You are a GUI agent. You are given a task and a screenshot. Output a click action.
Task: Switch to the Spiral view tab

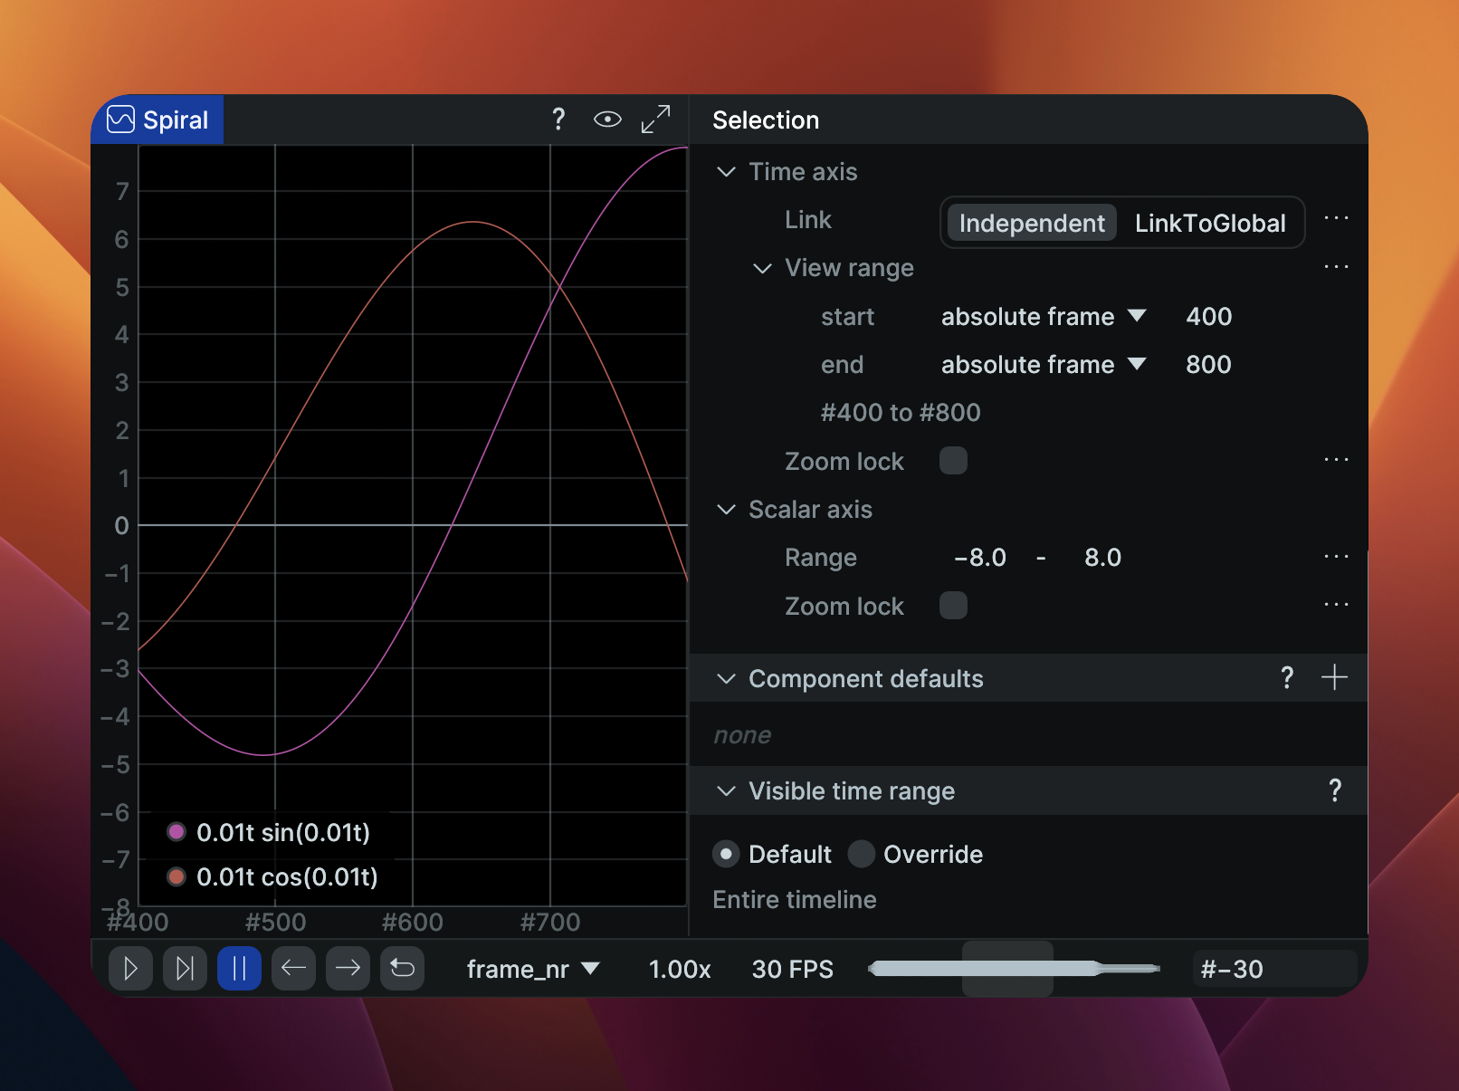click(x=158, y=120)
